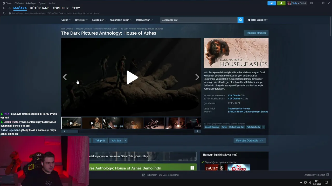Switch to the KÜTÜPHANE tab
The image size is (332, 186).
40,8
